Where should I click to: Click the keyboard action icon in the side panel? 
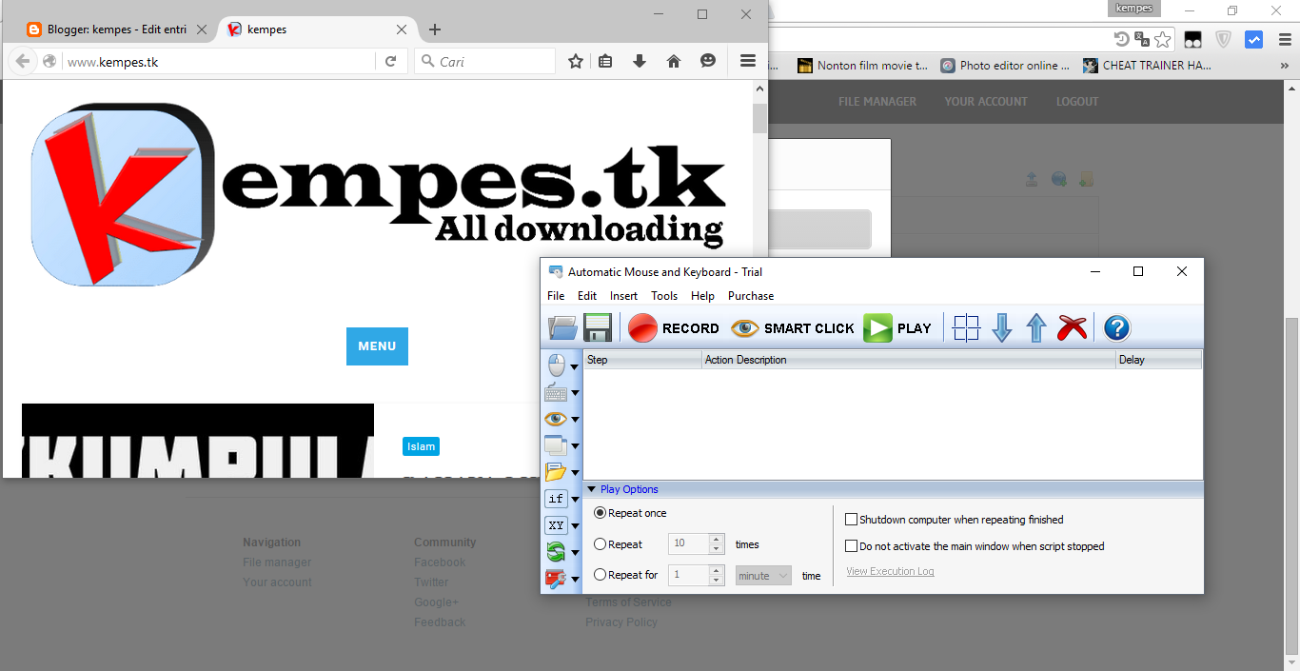pyautogui.click(x=556, y=392)
